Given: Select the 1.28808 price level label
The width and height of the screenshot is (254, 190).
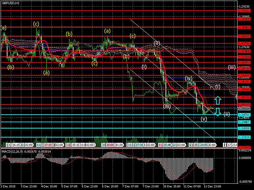Looking at the screenshot, I should pos(244,19).
